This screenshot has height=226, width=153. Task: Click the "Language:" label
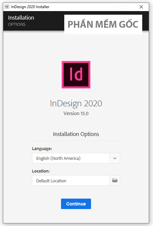pos(42,149)
